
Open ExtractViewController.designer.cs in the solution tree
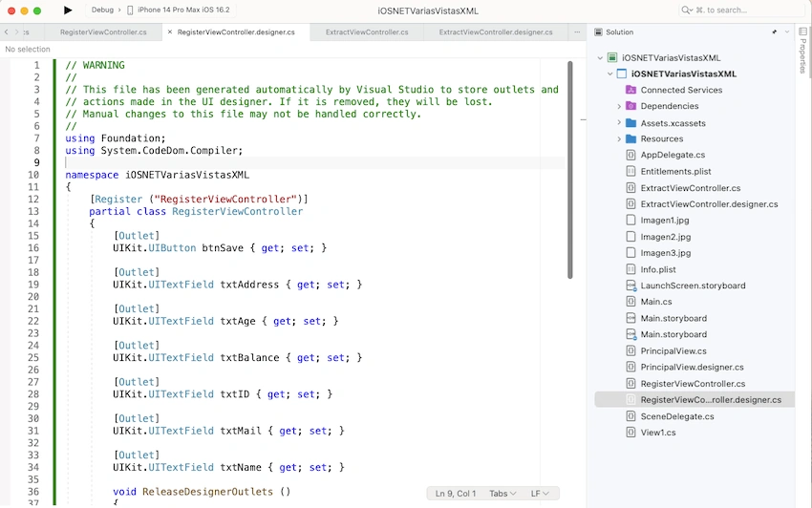coord(709,204)
